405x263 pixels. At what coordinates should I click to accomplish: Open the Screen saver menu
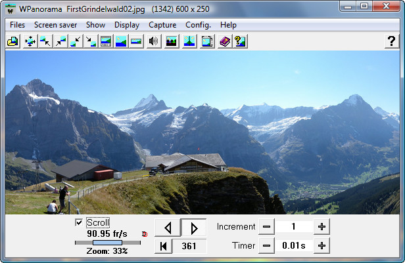click(55, 25)
